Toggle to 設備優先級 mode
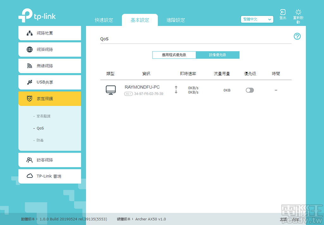The height and width of the screenshot is (225, 324). 218,55
